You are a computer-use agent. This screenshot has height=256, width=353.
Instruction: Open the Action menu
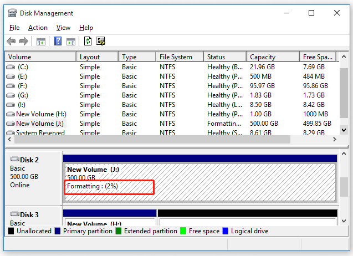point(38,28)
